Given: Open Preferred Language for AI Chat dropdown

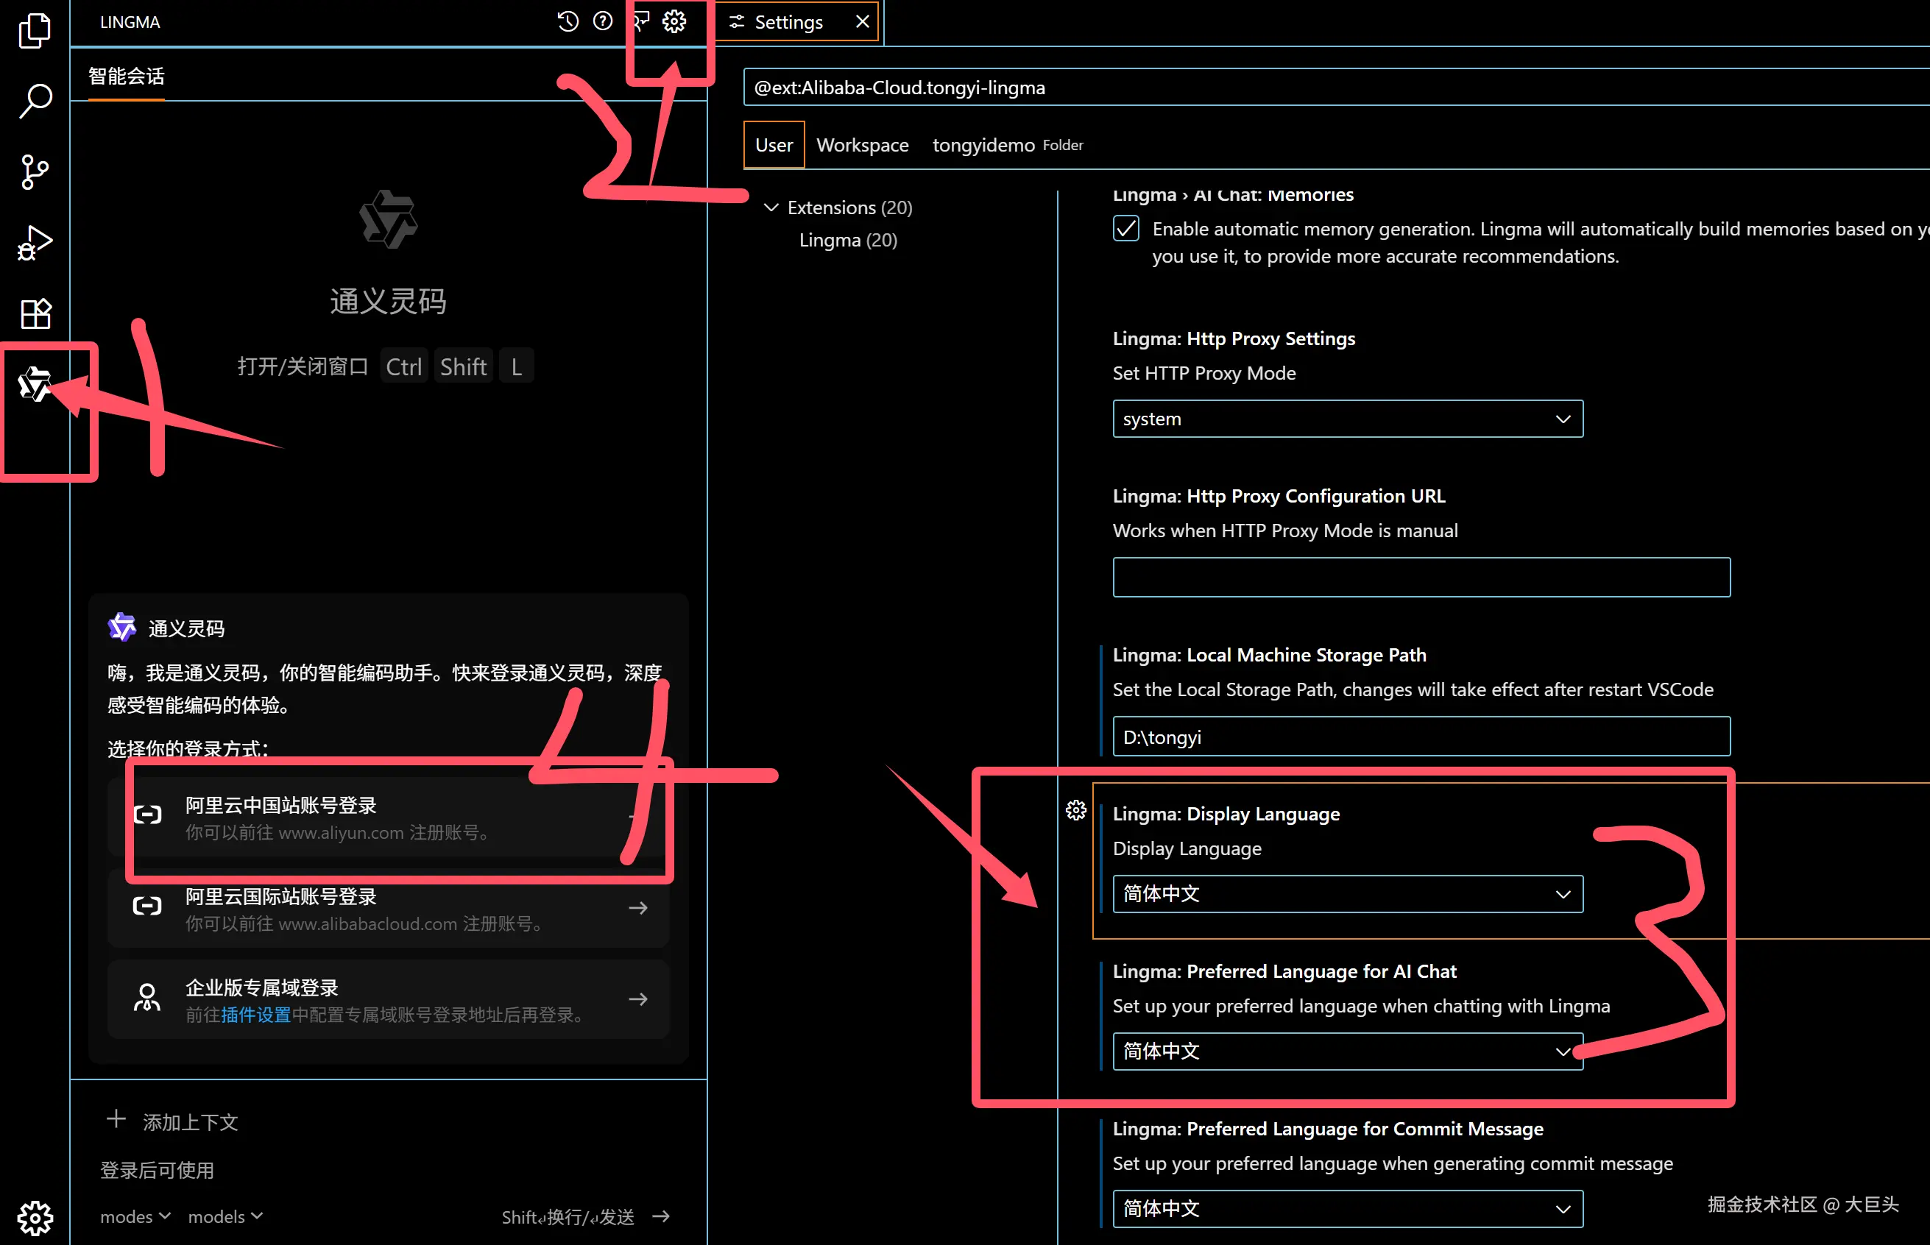Looking at the screenshot, I should pyautogui.click(x=1347, y=1051).
